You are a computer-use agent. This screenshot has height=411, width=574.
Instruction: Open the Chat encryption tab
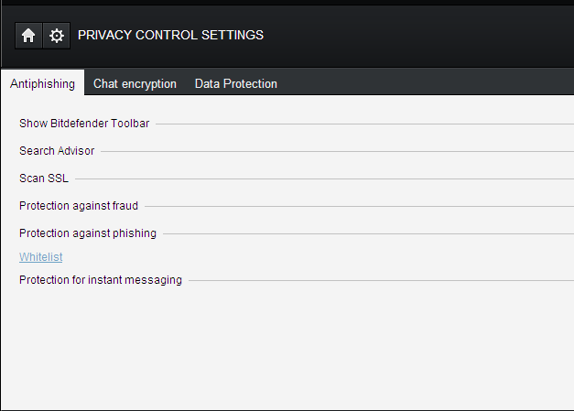(x=135, y=83)
